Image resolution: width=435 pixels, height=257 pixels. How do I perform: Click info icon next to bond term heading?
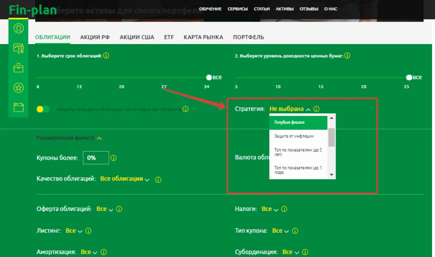106,56
